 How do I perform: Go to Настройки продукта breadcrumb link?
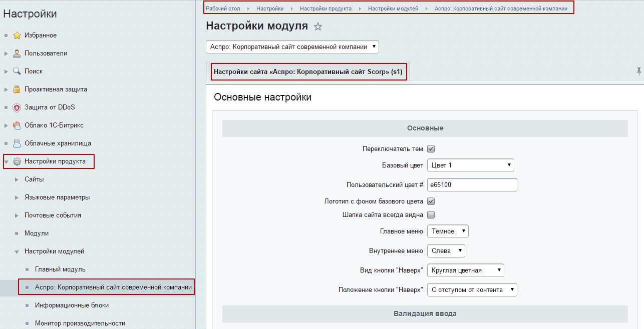[x=326, y=8]
